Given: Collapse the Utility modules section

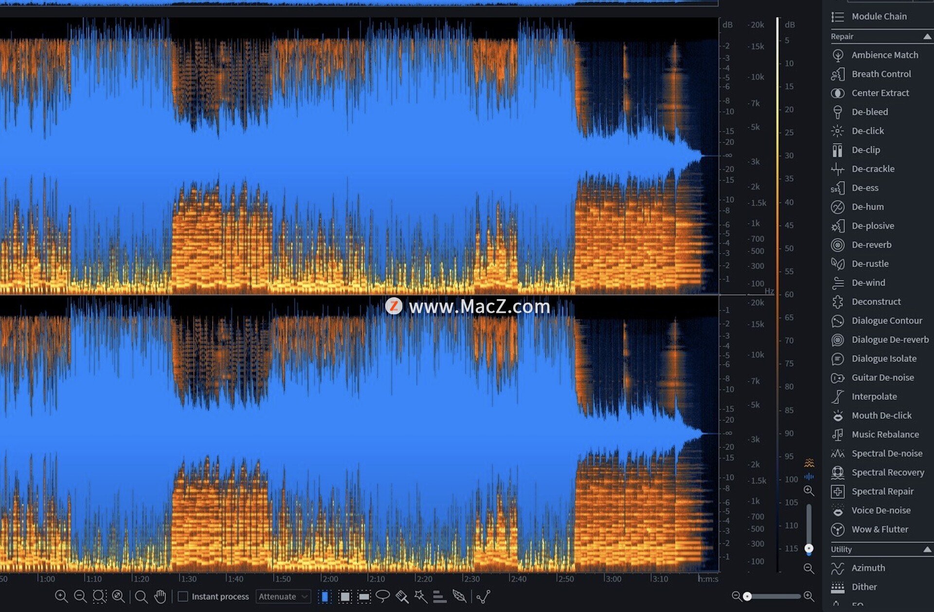Looking at the screenshot, I should pyautogui.click(x=927, y=549).
